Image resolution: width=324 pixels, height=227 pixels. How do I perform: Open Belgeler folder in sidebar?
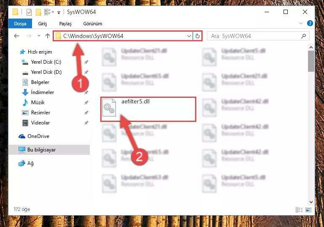click(x=40, y=82)
